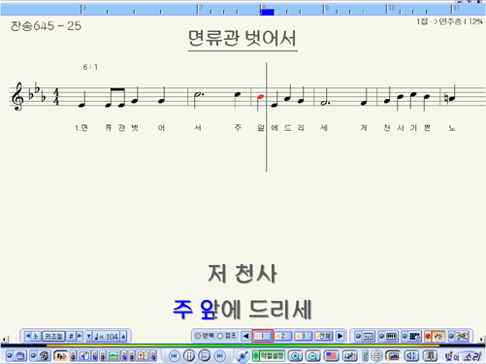Stop the playback with square button
Image resolution: width=486 pixels, height=364 pixels.
(205, 356)
